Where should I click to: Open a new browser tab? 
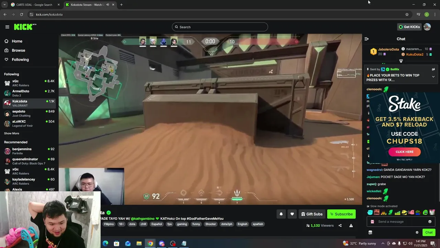pos(121,5)
